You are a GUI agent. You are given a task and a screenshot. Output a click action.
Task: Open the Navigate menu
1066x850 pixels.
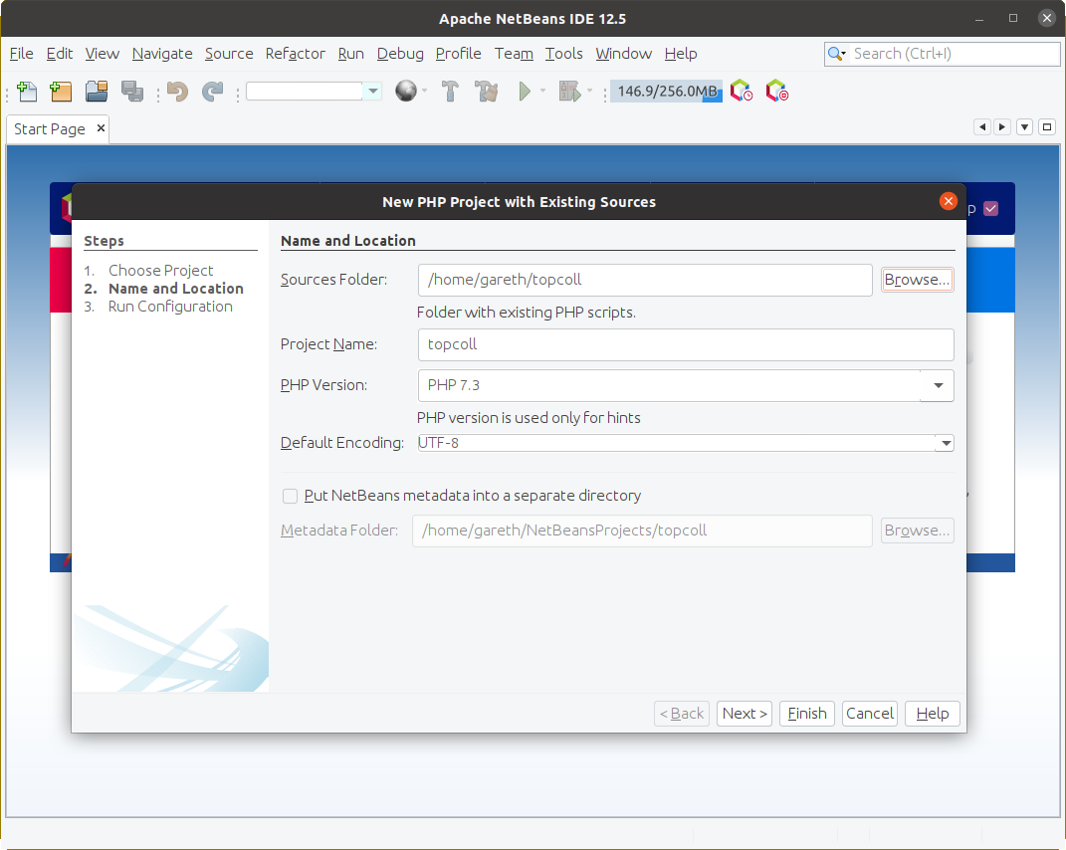click(162, 54)
